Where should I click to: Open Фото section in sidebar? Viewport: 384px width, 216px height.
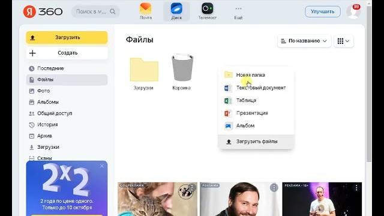click(67, 91)
